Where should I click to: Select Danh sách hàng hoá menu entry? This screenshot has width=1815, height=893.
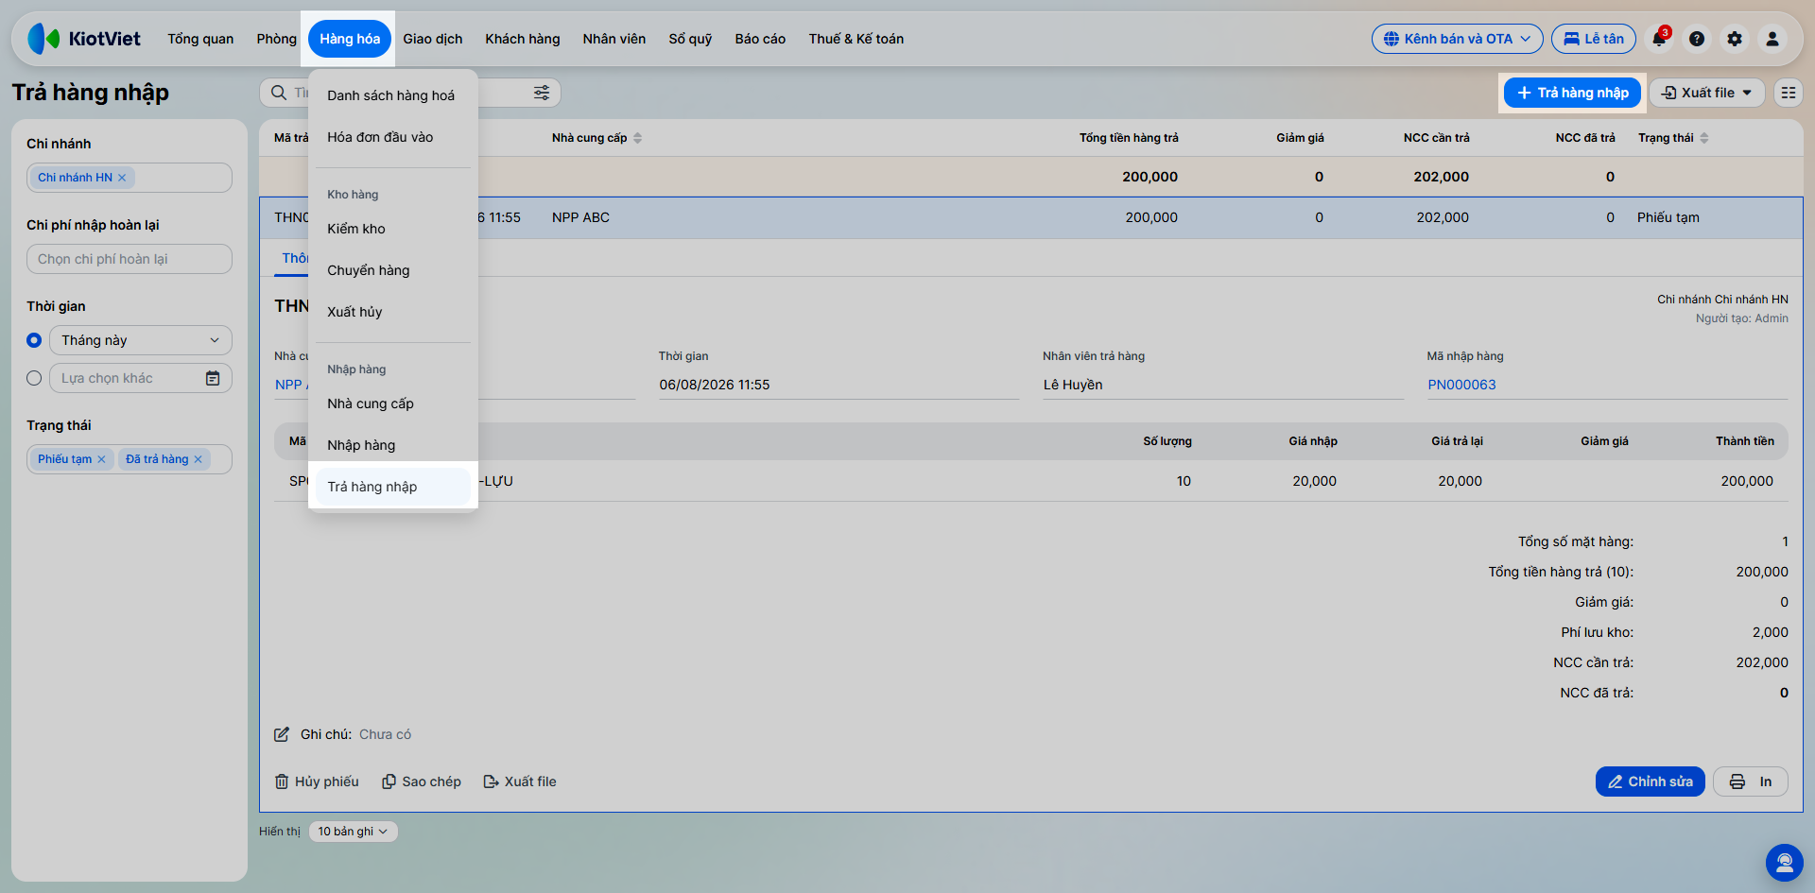tap(393, 95)
